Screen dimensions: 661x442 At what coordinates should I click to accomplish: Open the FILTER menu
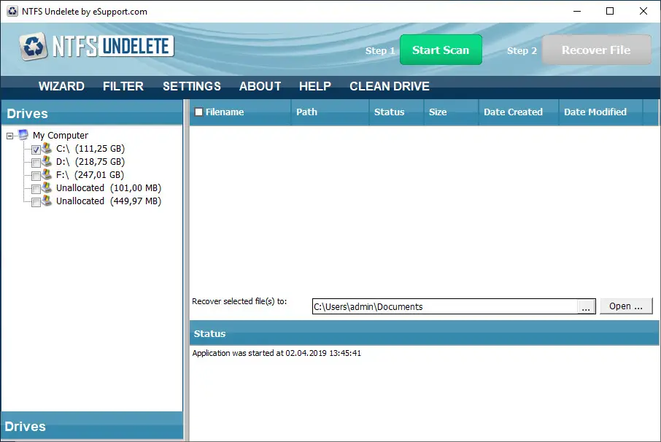point(123,86)
